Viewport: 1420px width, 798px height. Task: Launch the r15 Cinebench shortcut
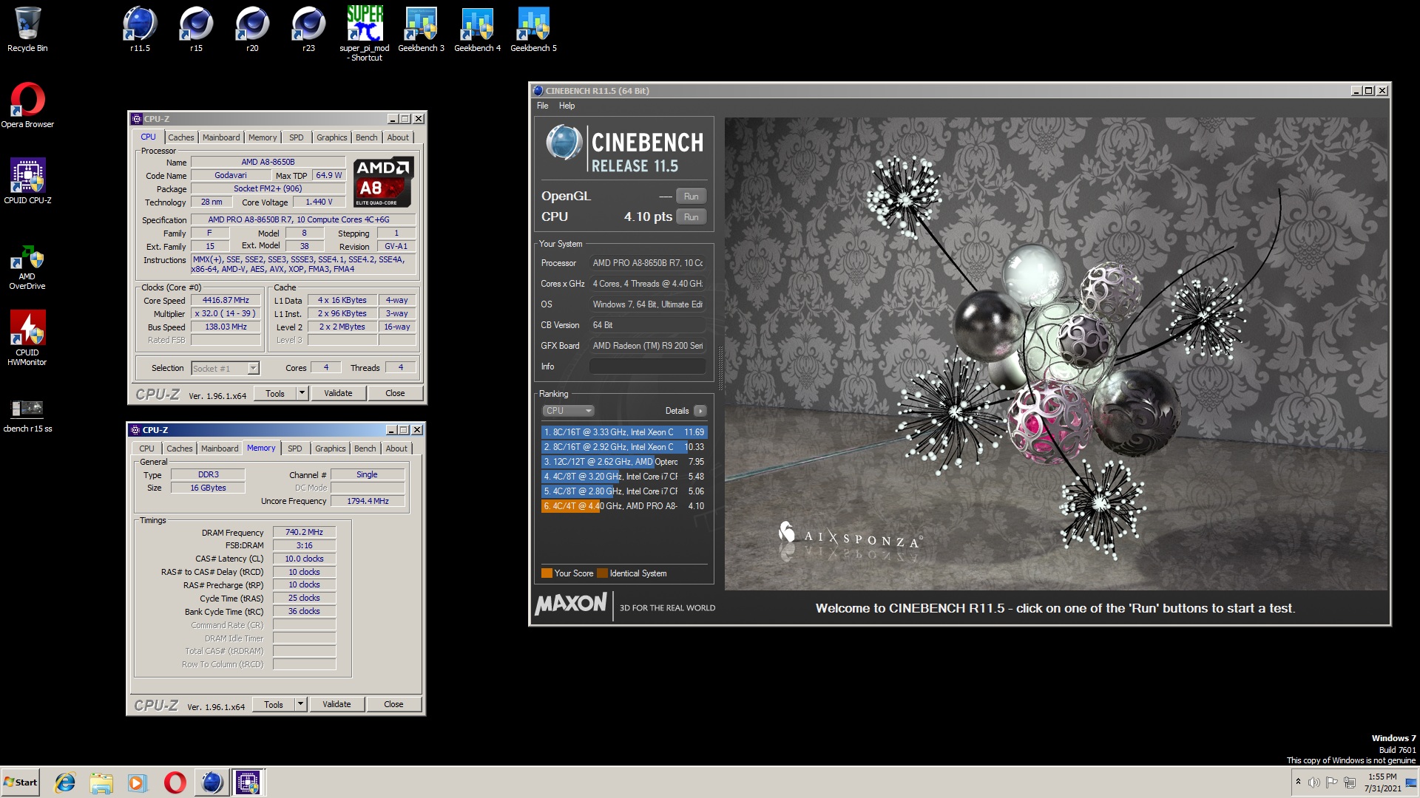pos(196,30)
